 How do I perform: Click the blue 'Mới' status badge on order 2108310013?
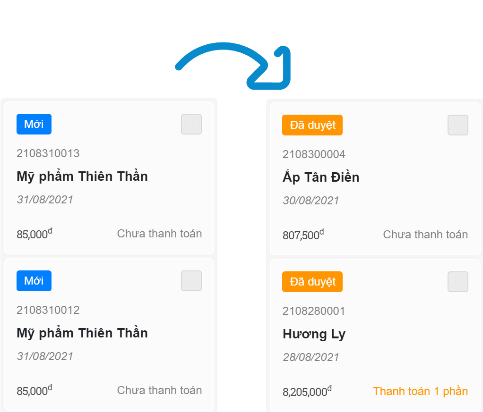coord(34,124)
